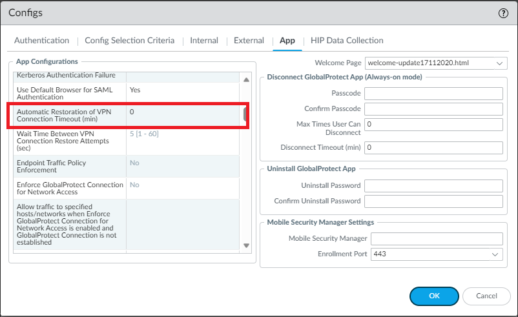Open the Use Default Browser for SAML value
The width and height of the screenshot is (518, 317).
[x=183, y=90]
